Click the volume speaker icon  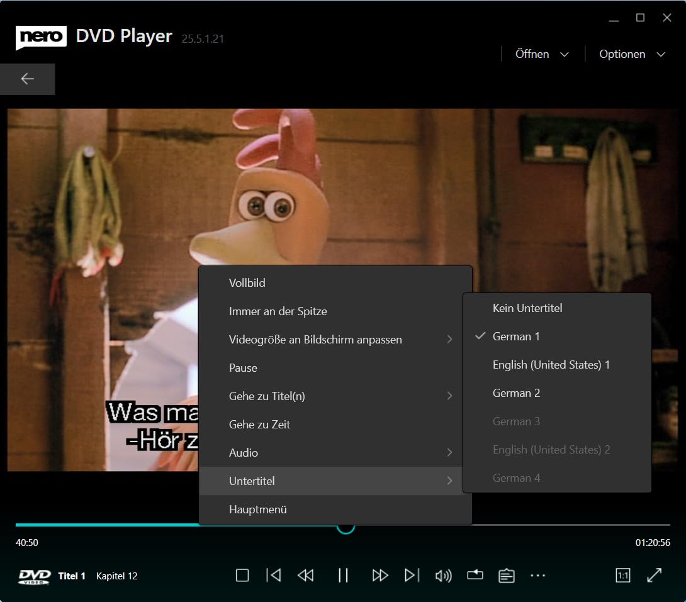point(443,576)
